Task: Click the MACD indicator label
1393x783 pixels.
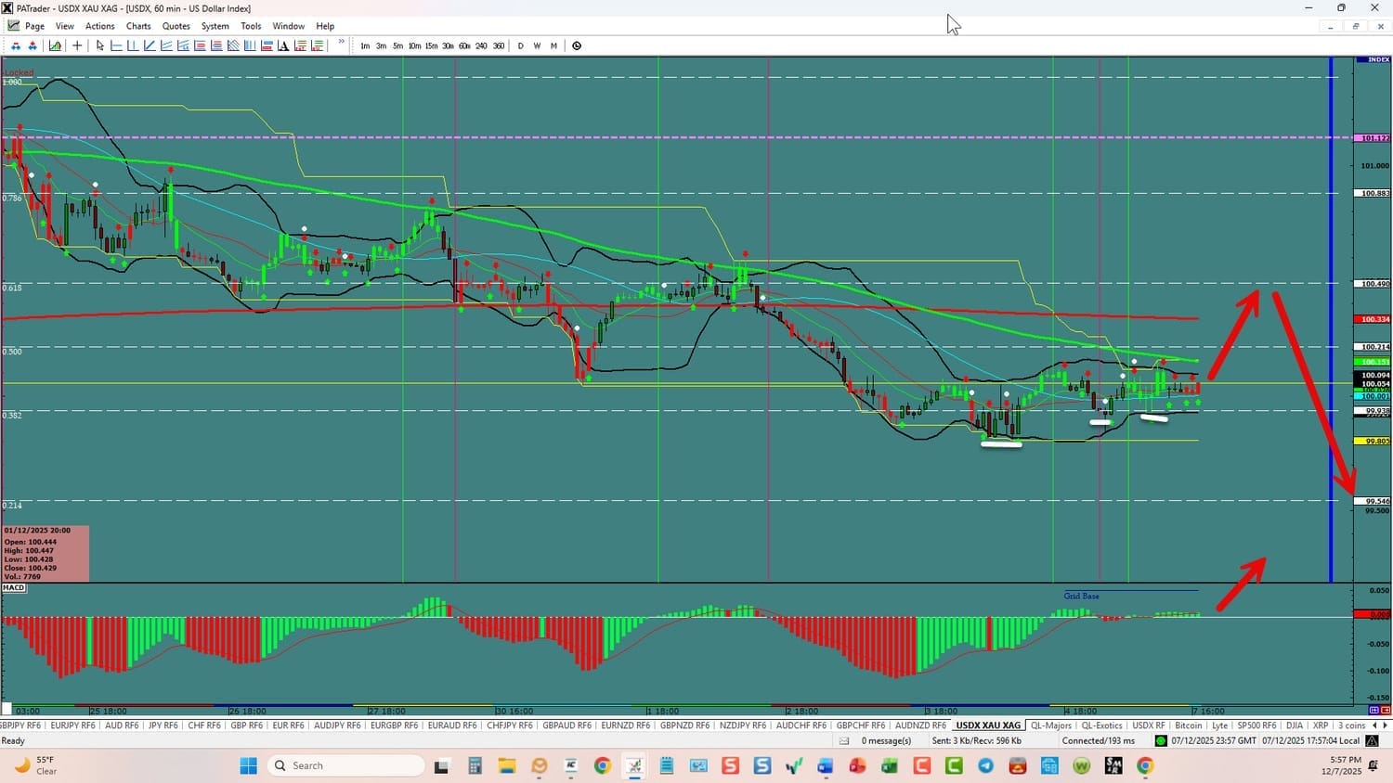Action: click(x=14, y=588)
